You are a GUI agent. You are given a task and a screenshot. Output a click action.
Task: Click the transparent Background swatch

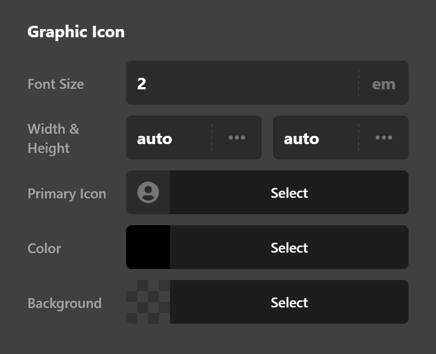(x=148, y=302)
